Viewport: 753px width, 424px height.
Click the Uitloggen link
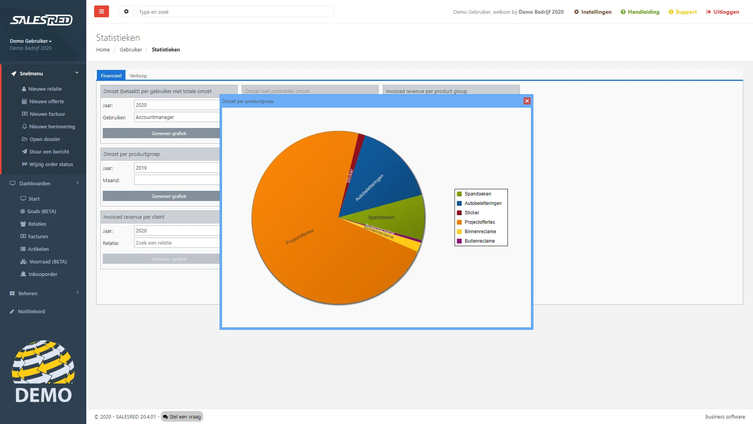pos(722,12)
